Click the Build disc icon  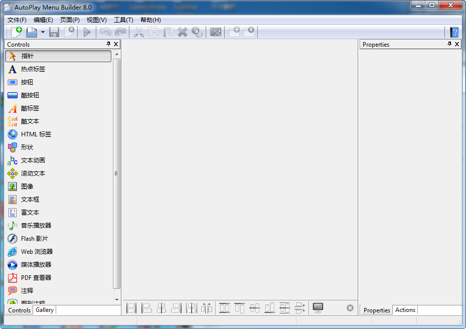click(x=197, y=32)
